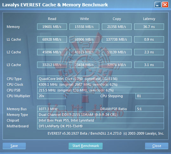Close window using red X icon
The width and height of the screenshot is (171, 154).
tap(165, 5)
